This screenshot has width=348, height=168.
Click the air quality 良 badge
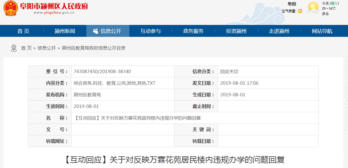[300, 11]
